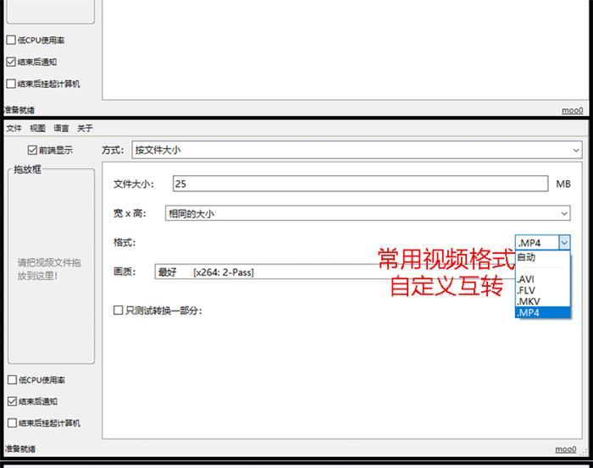The width and height of the screenshot is (593, 468).
Task: Open the 文件 menu in lower window
Action: (14, 128)
